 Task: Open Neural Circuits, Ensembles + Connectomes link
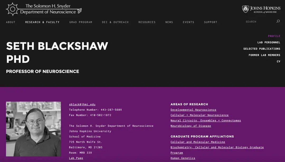(206, 120)
